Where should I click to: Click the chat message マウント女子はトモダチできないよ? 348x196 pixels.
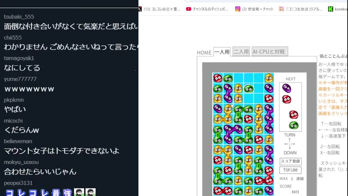point(62,151)
